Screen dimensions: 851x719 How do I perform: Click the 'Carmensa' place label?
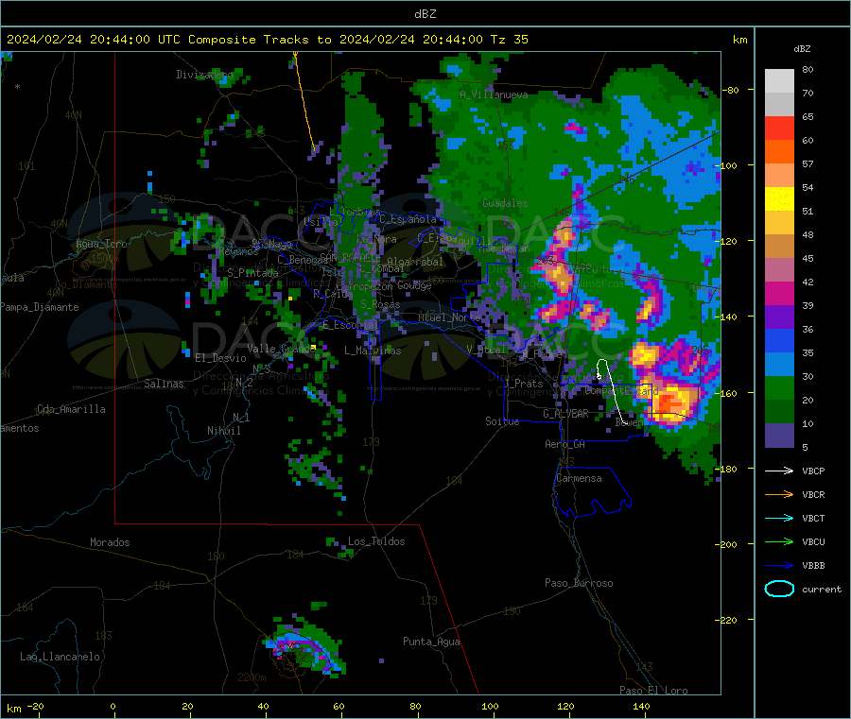point(580,478)
